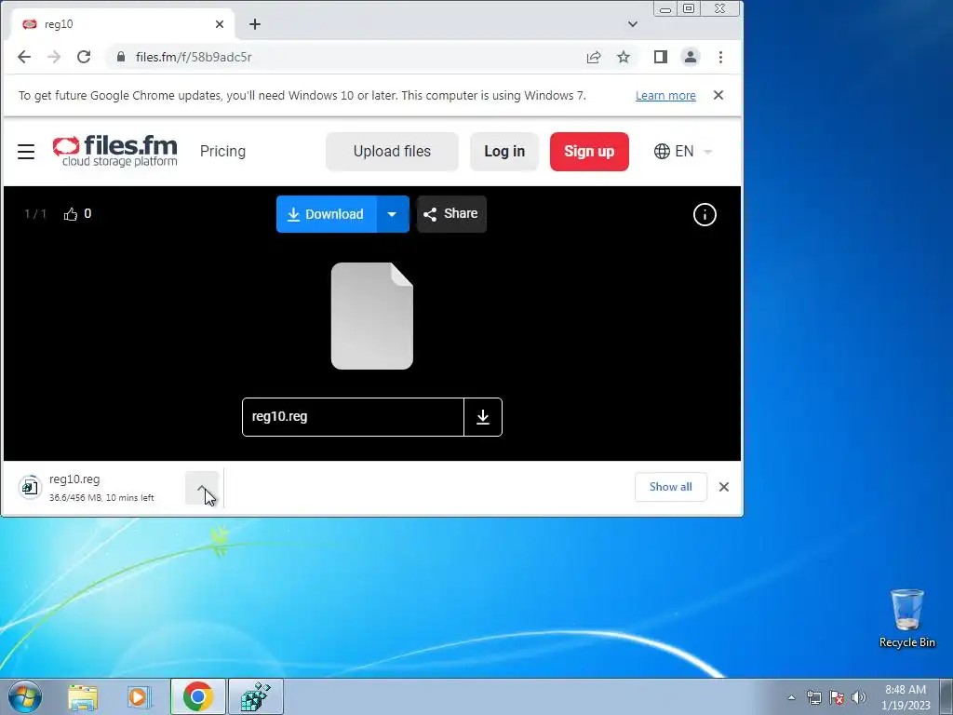Click the reg10.reg file name box

coord(353,417)
